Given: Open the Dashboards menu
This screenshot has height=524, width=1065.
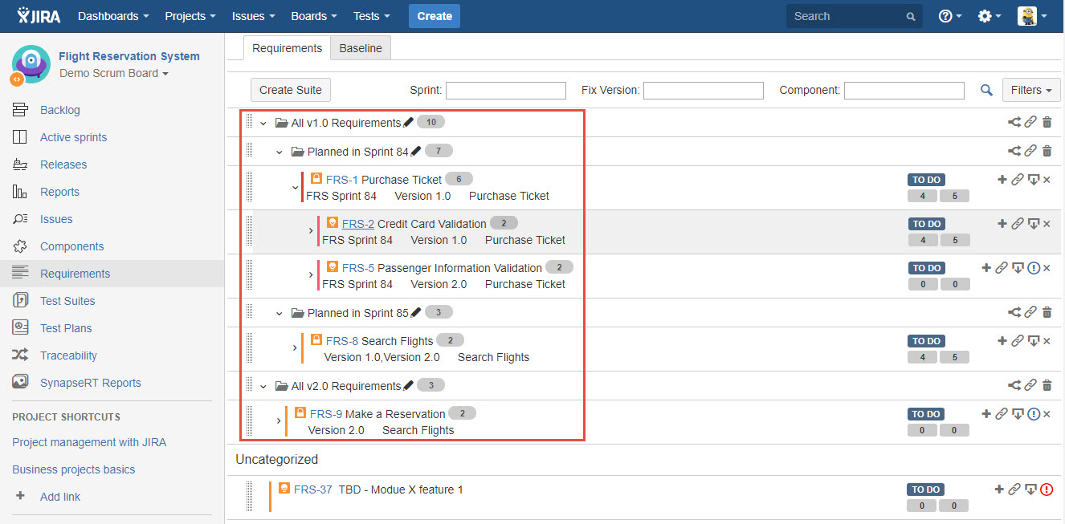Looking at the screenshot, I should point(113,16).
